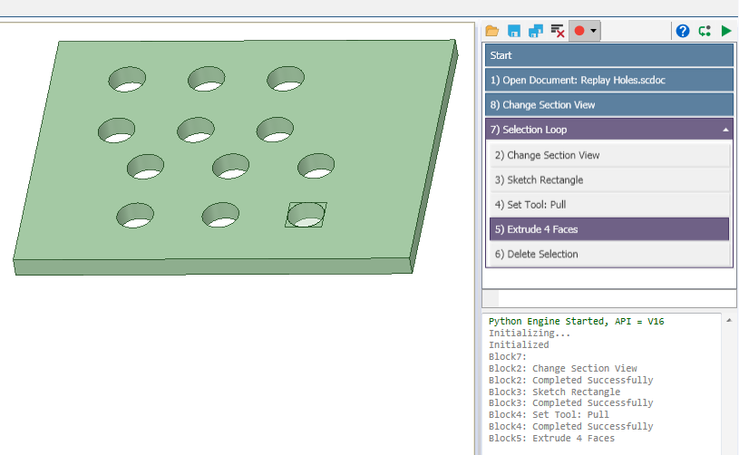Select block 2) Change Section View in the loop
Viewport: 739px width, 455px height.
tap(609, 155)
